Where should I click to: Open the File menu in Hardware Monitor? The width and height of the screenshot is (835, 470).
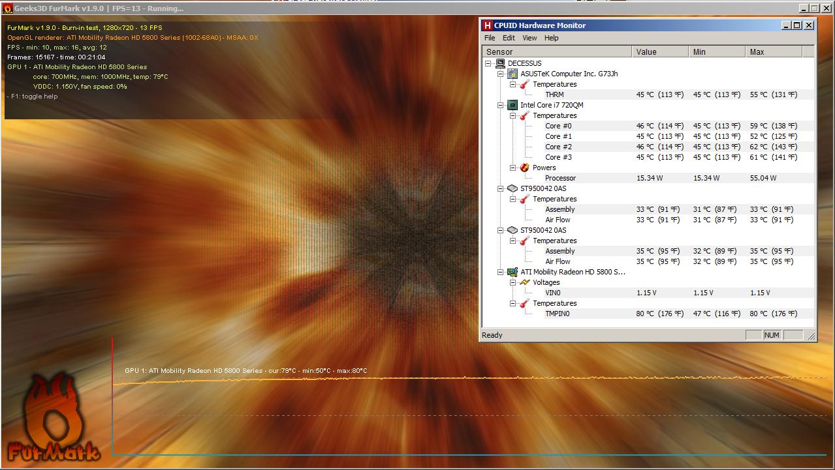(490, 38)
